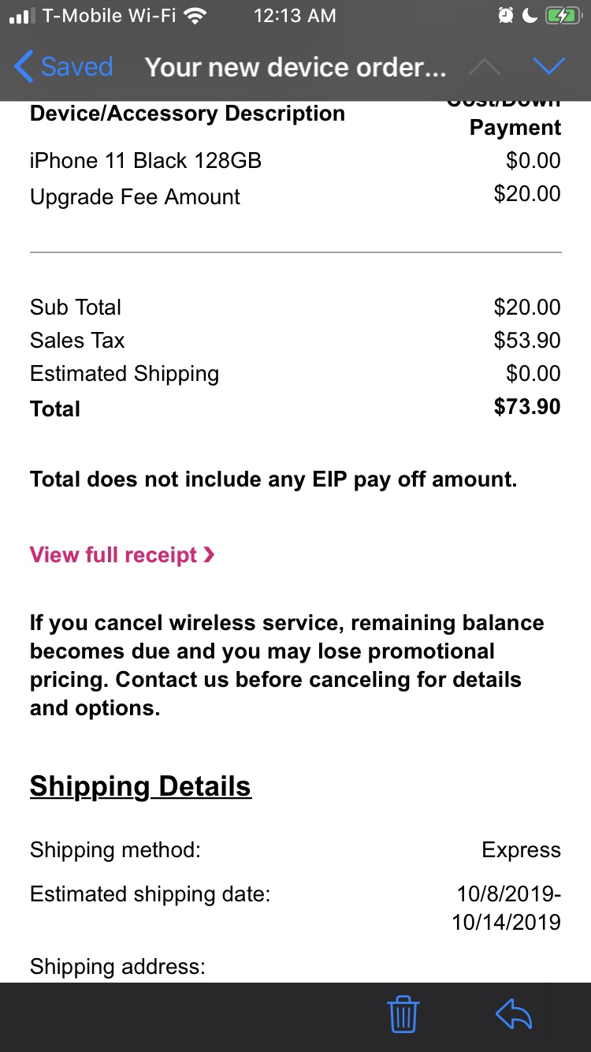Tap the cellular signal bars icon
591x1052 pixels.
pyautogui.click(x=21, y=17)
